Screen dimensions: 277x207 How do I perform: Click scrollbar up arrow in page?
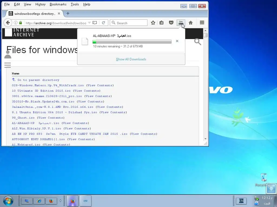(x=205, y=31)
